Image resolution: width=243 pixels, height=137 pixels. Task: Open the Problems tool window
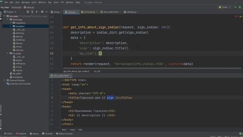(21, 134)
